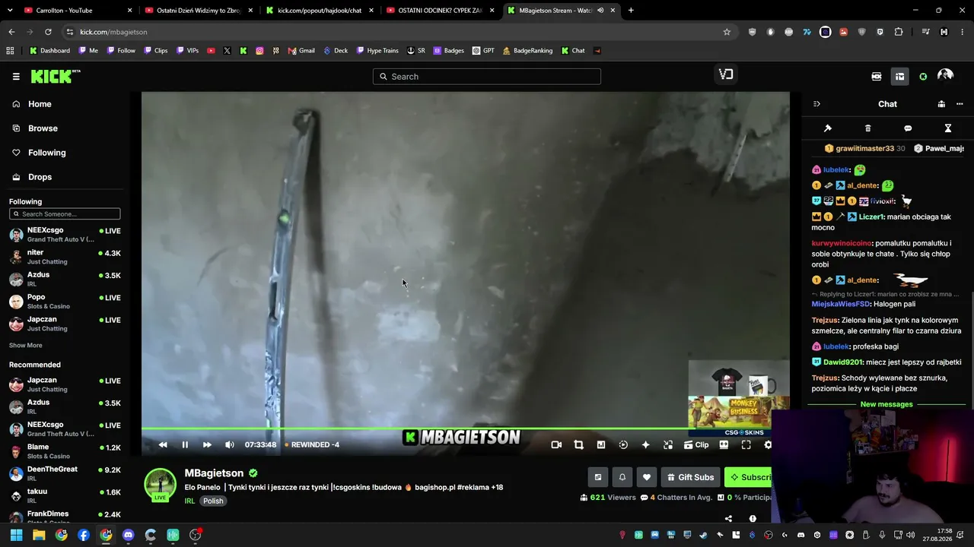Click the camera icon in player controls
Viewport: 974px width, 547px height.
pyautogui.click(x=556, y=445)
